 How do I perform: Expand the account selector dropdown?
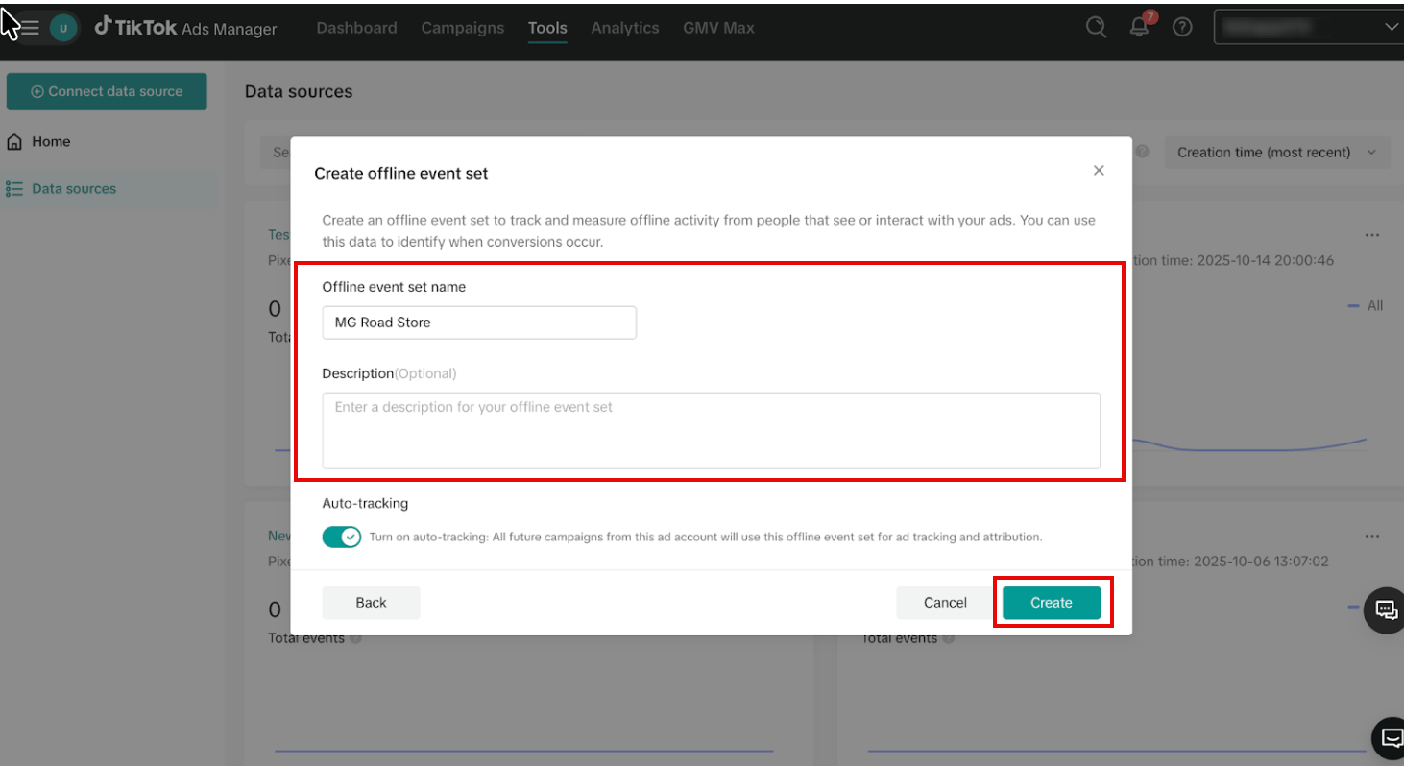(x=1308, y=27)
